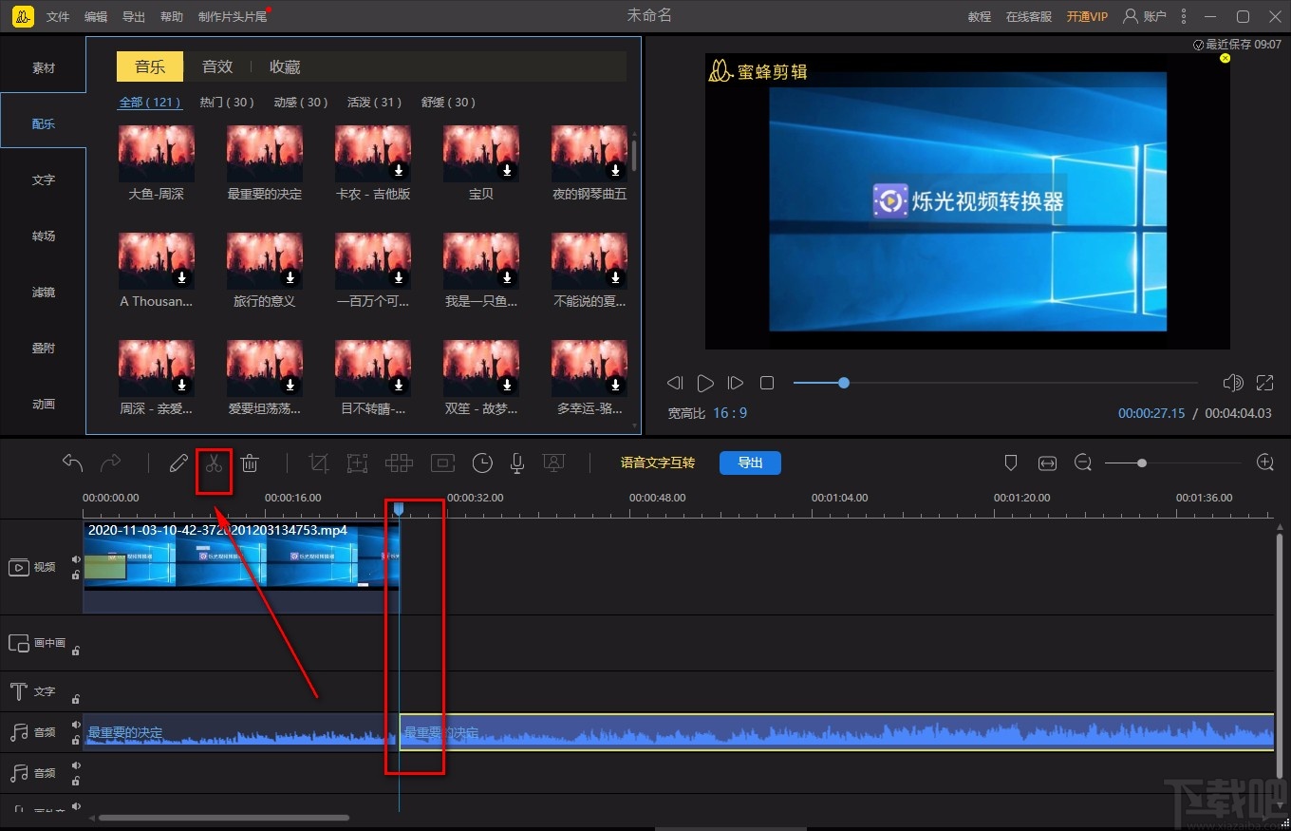Screen dimensions: 1291x831
Task: Click the blue playhead marker on ruler
Action: (x=399, y=510)
